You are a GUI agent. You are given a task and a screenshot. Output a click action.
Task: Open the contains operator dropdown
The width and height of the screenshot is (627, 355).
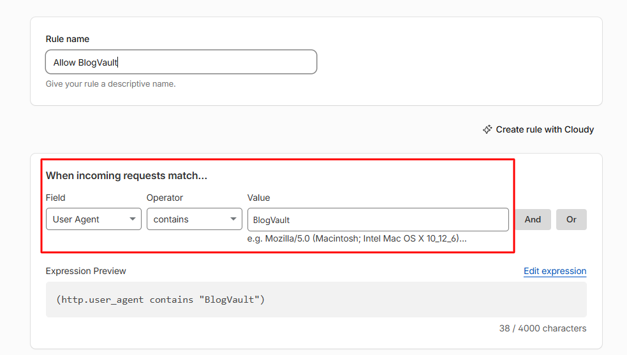(195, 219)
